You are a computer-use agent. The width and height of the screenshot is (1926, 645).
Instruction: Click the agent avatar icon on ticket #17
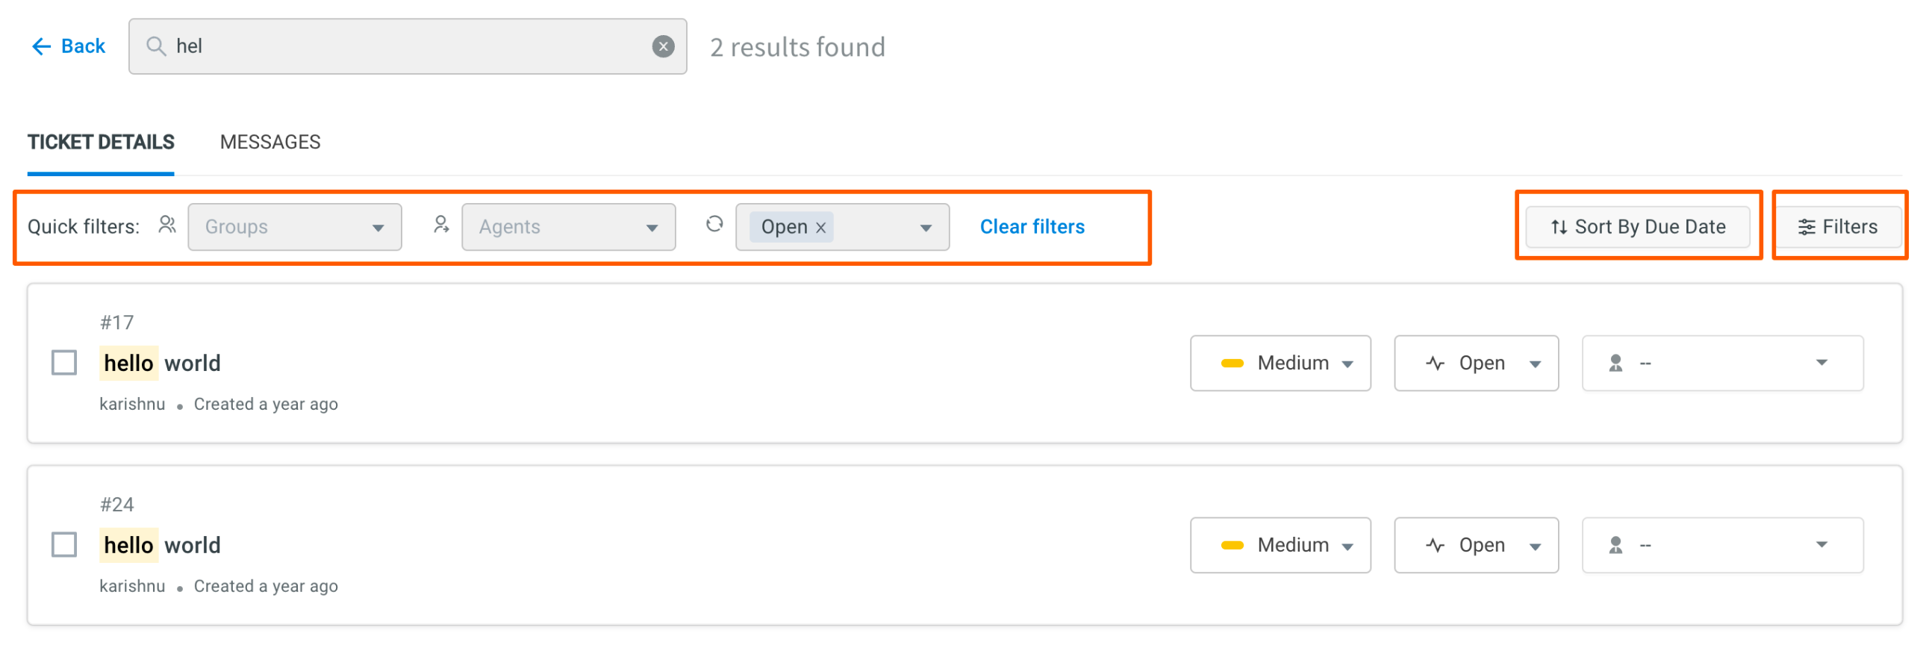(1615, 364)
